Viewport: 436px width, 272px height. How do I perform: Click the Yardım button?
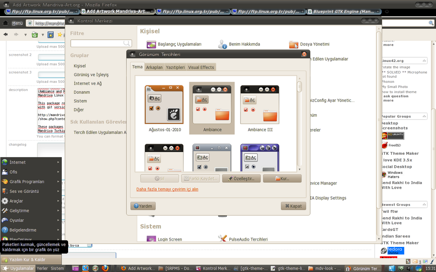pyautogui.click(x=143, y=206)
